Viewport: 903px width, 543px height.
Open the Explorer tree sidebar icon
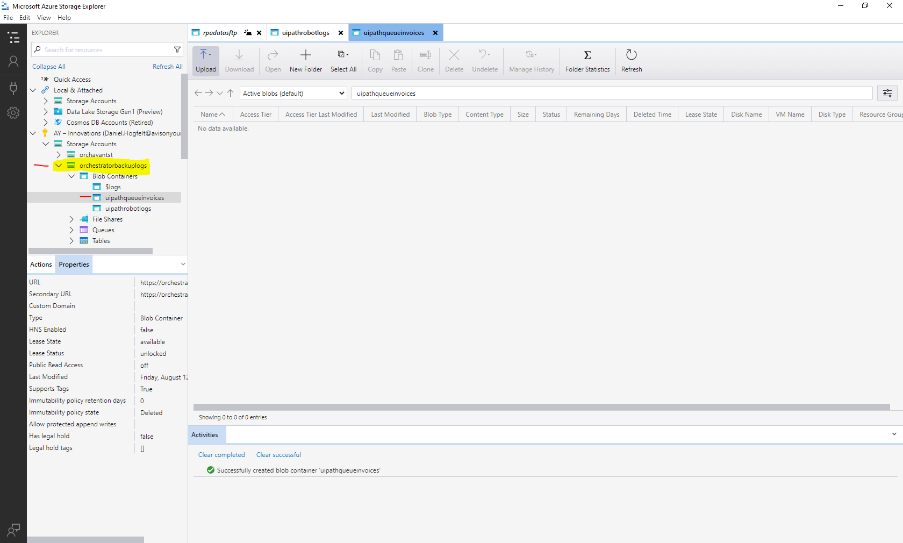pyautogui.click(x=13, y=38)
